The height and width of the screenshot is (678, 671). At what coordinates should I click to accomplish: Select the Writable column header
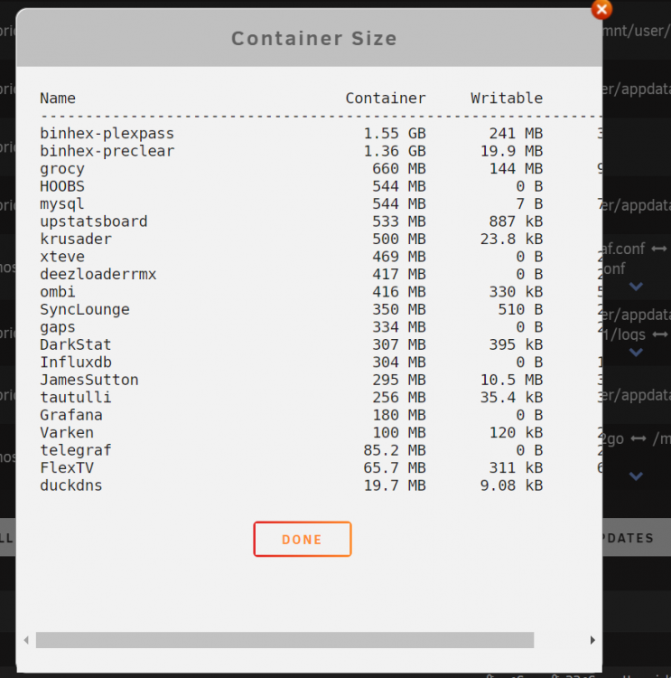tap(507, 99)
